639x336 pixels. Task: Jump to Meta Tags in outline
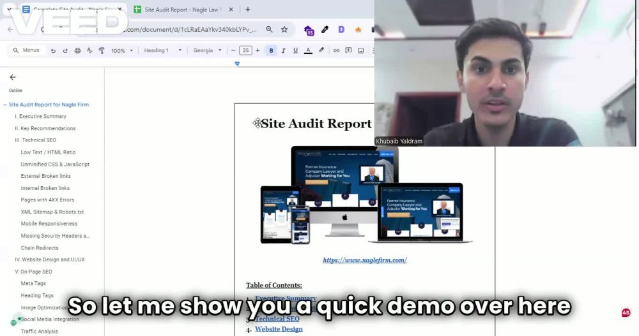pyautogui.click(x=33, y=284)
